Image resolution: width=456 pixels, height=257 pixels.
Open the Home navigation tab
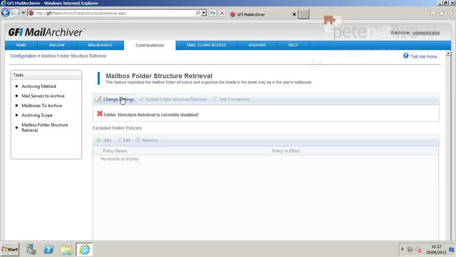[x=21, y=45]
